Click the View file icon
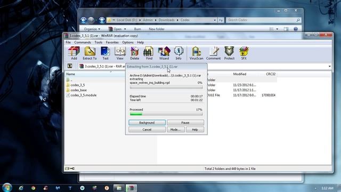 point(120,53)
